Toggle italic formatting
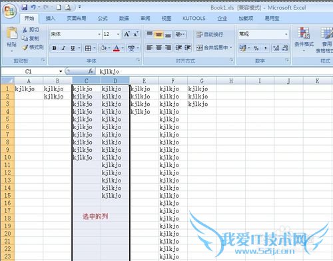 pyautogui.click(x=63, y=48)
